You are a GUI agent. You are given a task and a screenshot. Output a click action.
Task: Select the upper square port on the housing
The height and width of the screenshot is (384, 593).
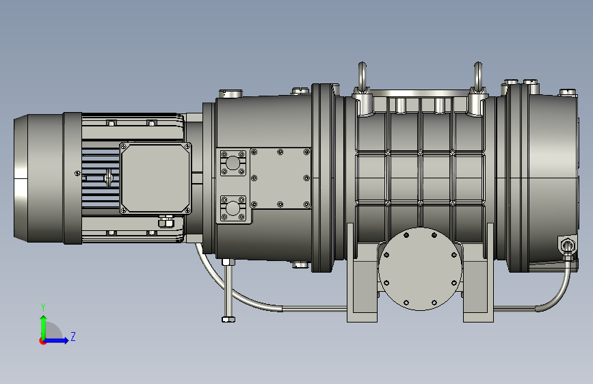click(233, 163)
